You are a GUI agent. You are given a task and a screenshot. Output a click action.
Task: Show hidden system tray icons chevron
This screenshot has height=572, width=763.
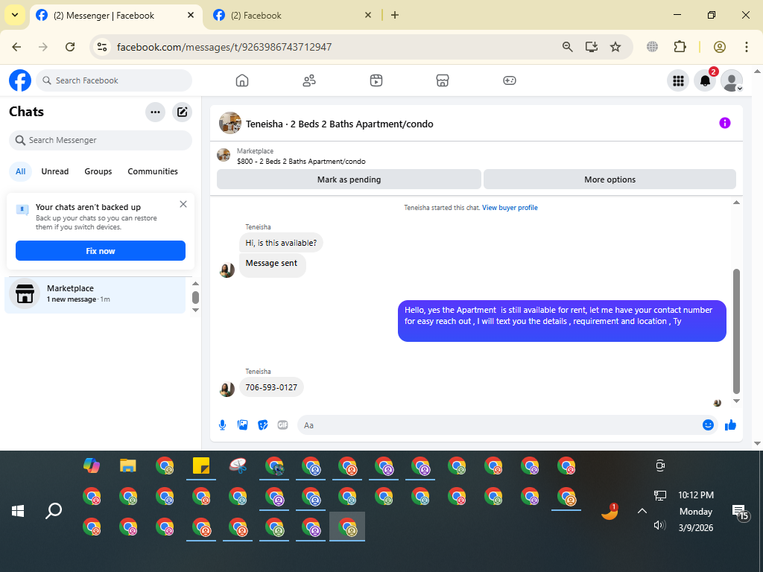pos(642,511)
